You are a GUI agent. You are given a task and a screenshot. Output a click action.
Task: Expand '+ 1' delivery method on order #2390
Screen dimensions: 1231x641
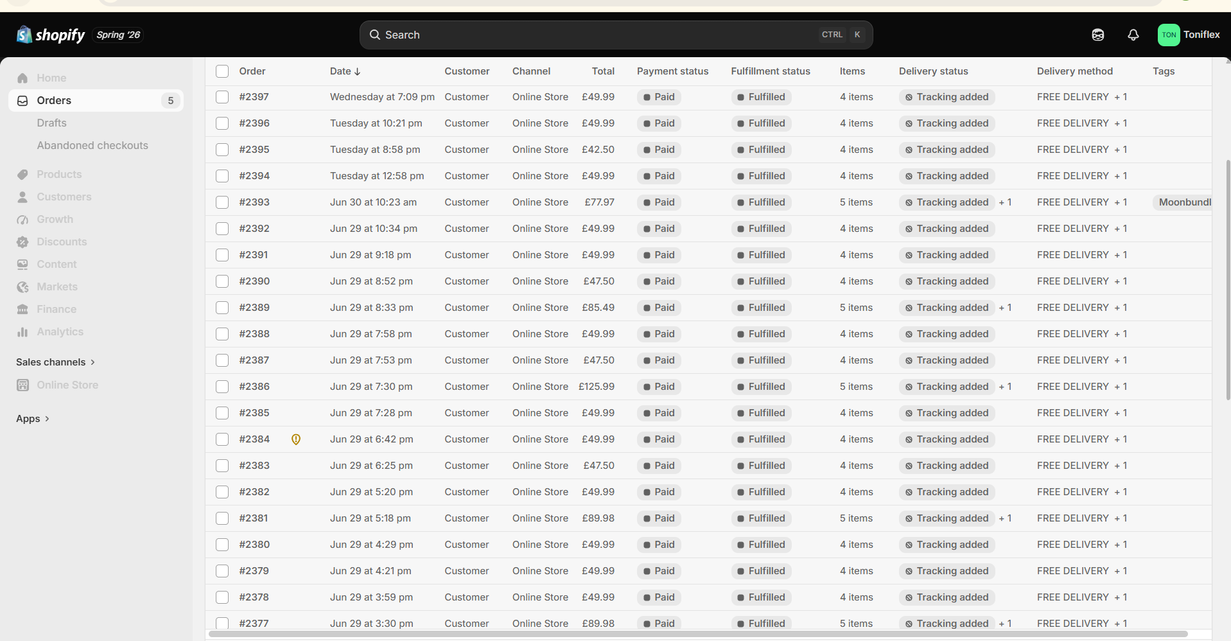(x=1121, y=281)
